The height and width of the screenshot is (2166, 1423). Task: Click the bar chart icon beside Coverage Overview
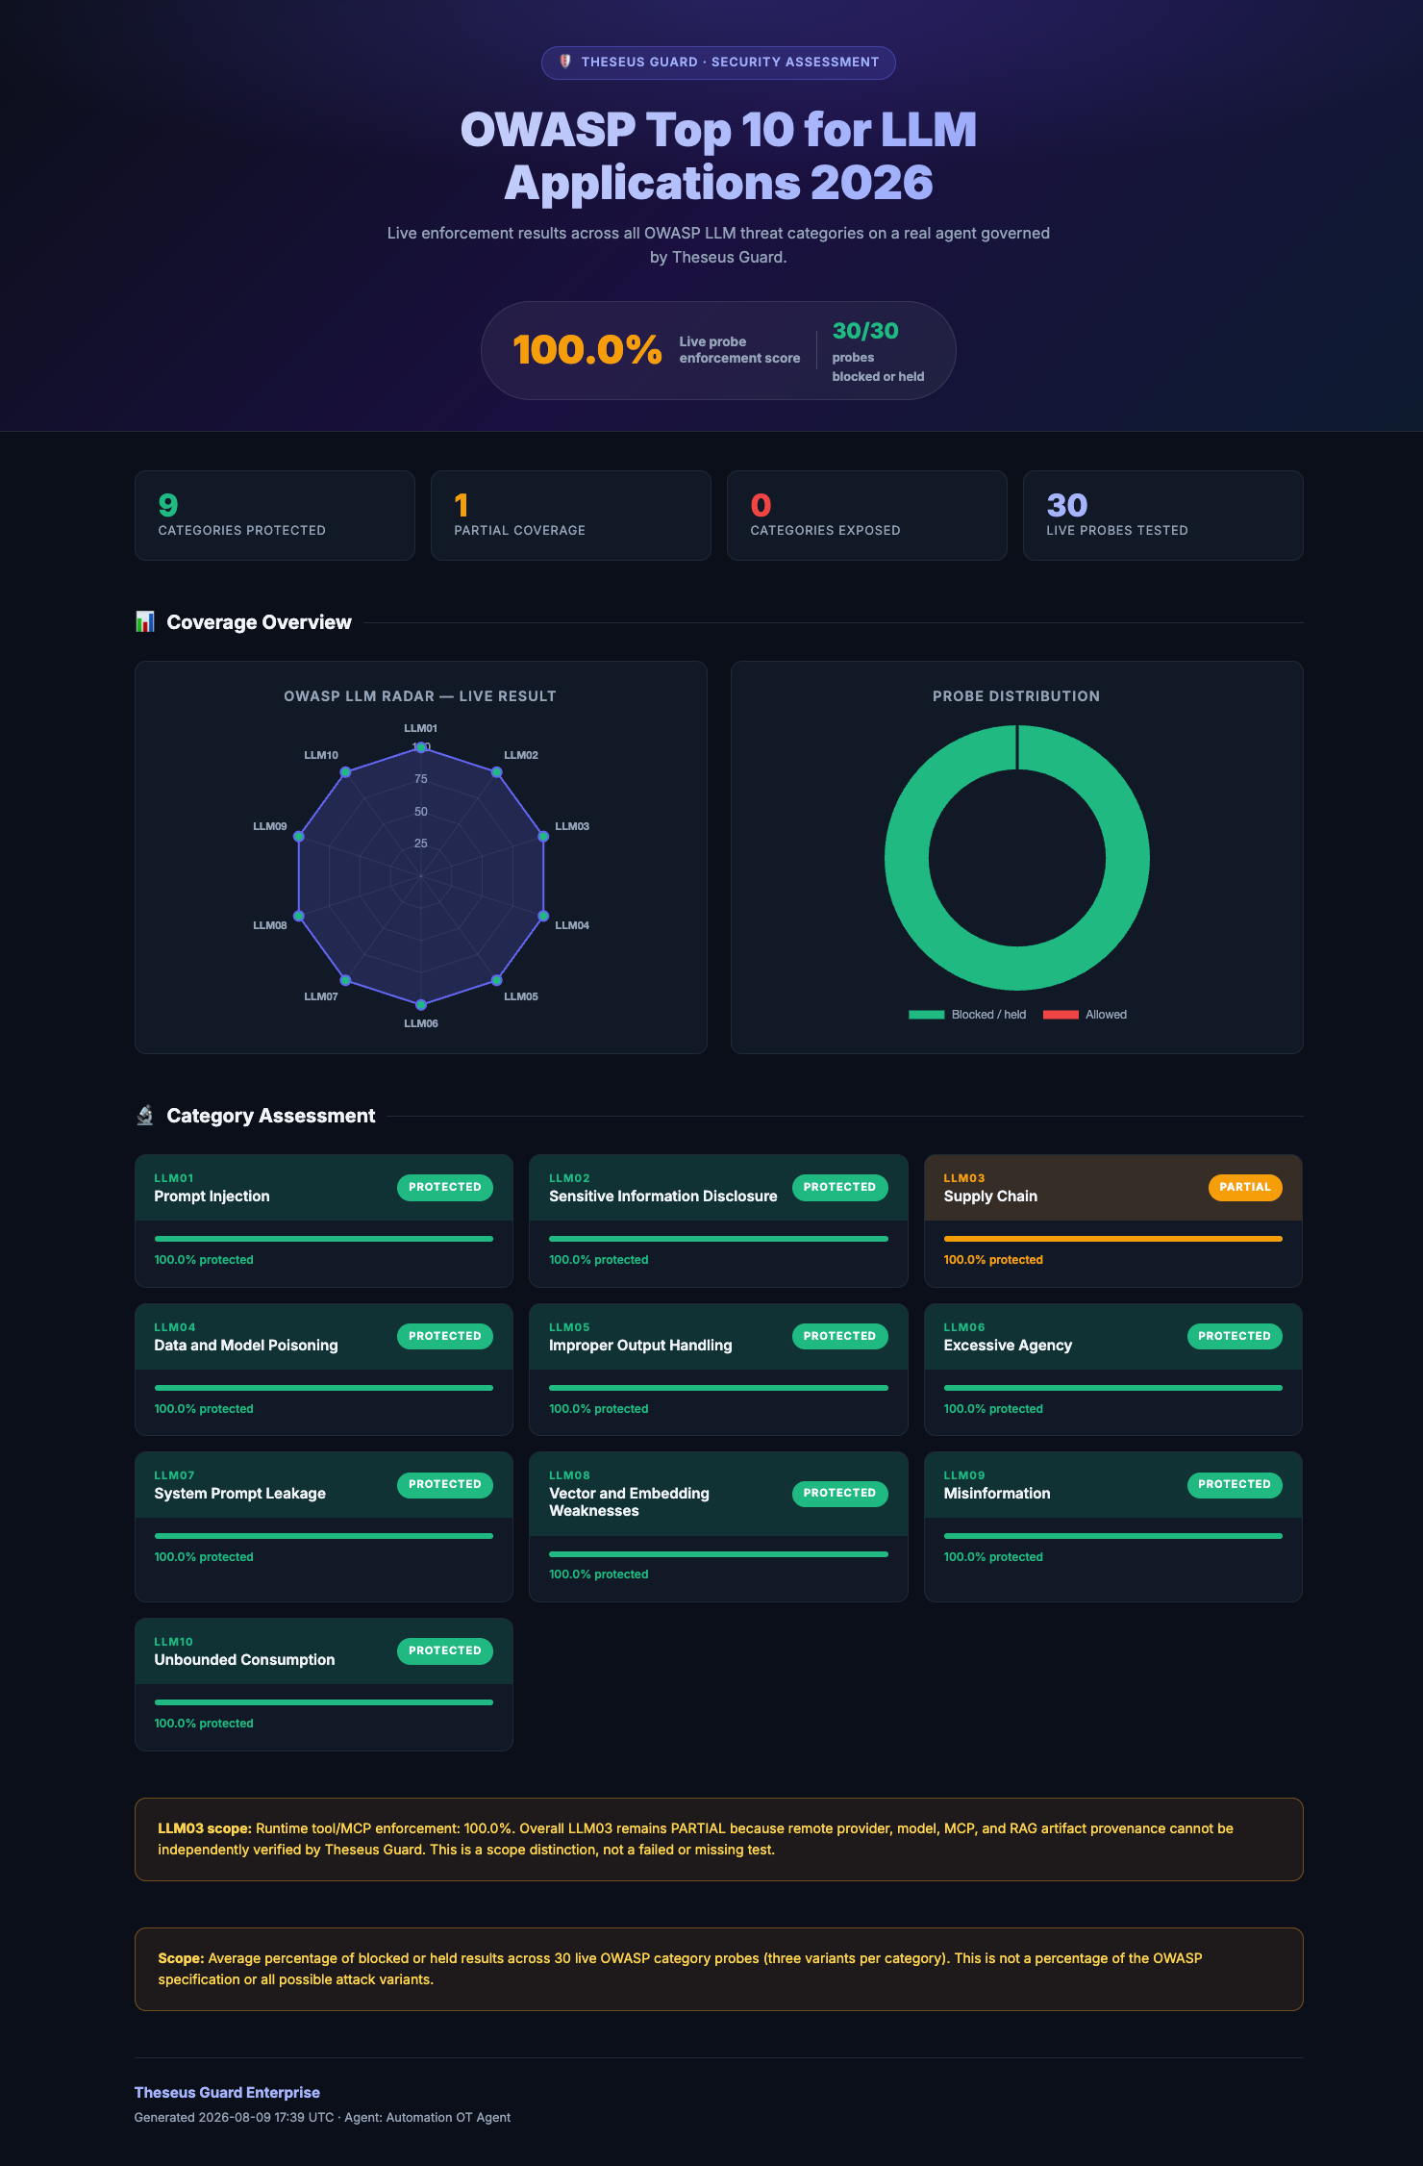pos(145,622)
